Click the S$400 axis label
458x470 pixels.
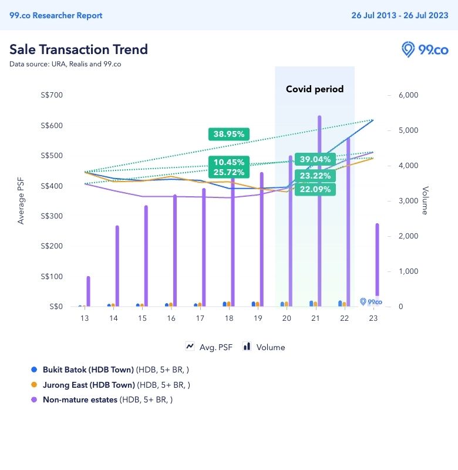[x=52, y=186]
